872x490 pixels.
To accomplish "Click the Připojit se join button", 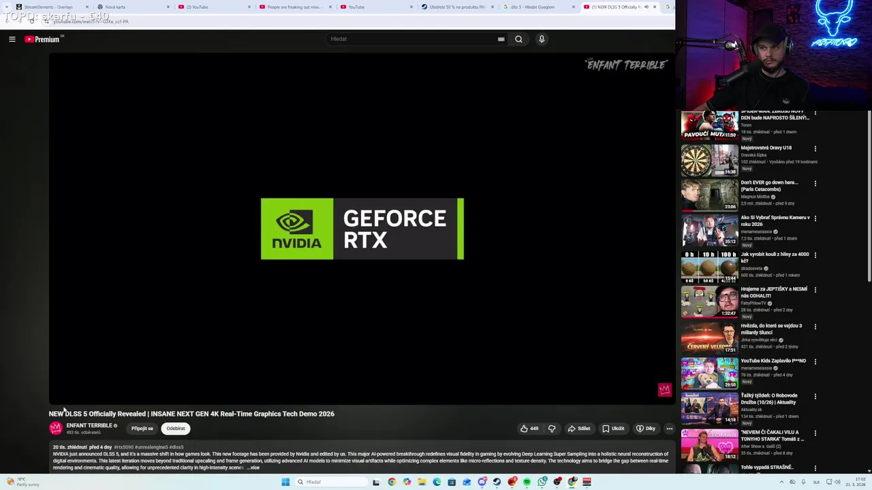I will click(142, 429).
